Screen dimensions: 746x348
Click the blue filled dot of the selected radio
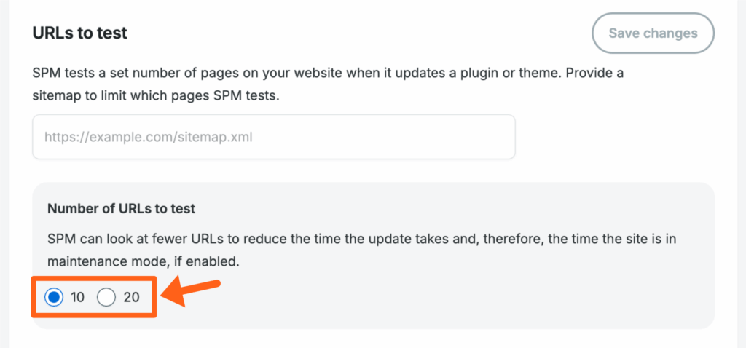[53, 297]
